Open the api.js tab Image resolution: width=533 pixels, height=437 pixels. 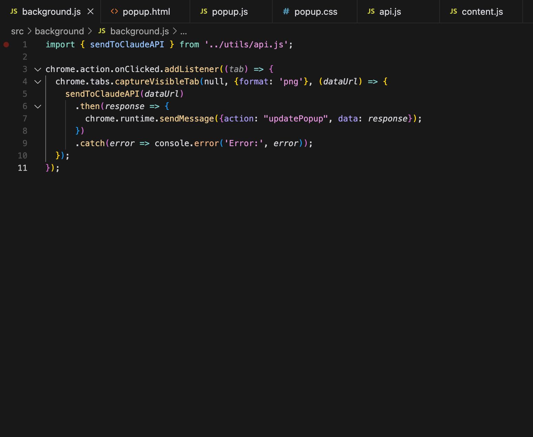point(398,12)
